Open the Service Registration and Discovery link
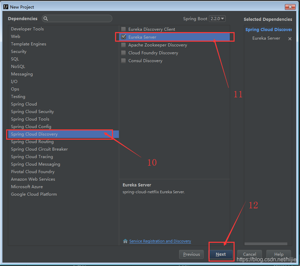Viewport: 300px width, 266px height. pos(160,241)
